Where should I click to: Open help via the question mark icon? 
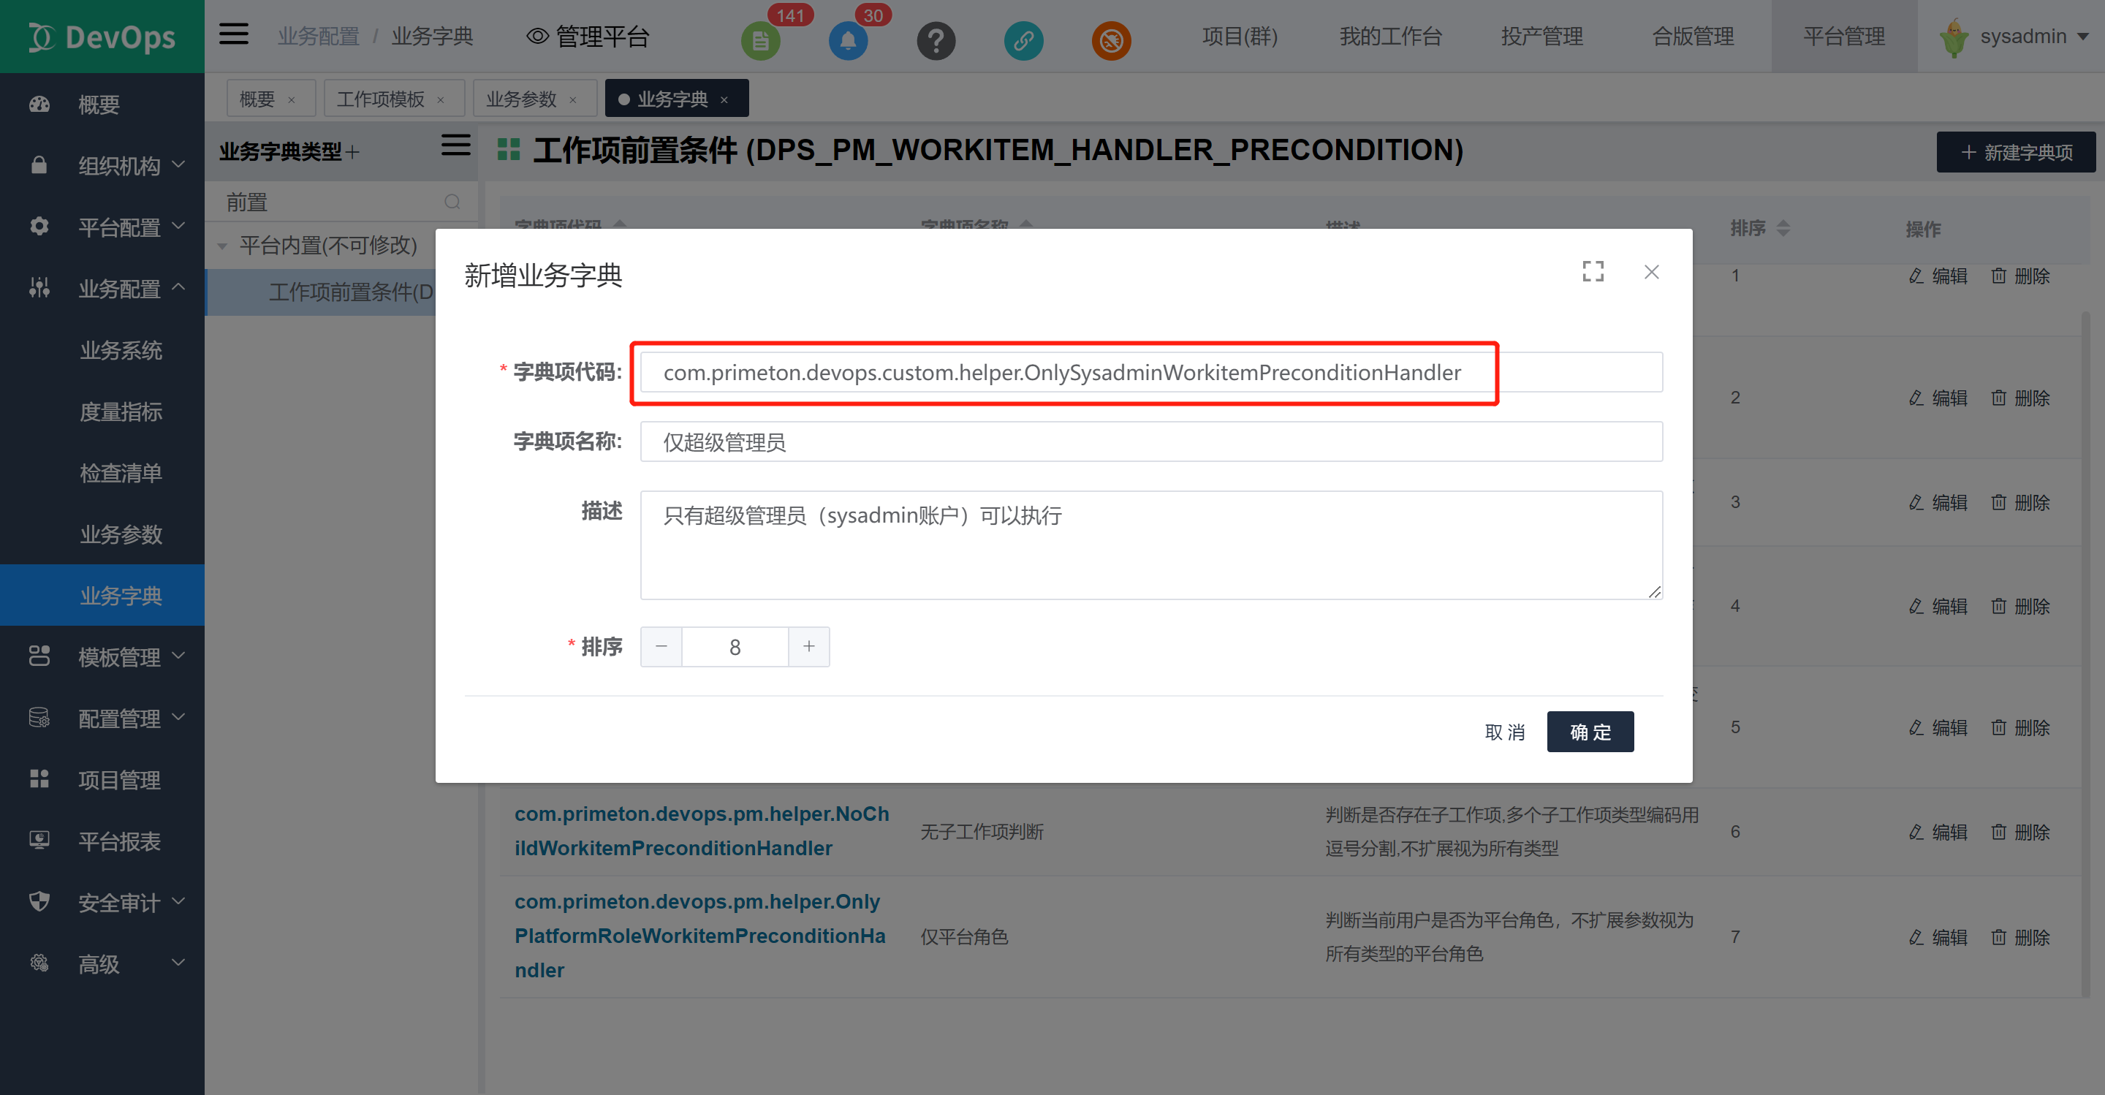(936, 40)
